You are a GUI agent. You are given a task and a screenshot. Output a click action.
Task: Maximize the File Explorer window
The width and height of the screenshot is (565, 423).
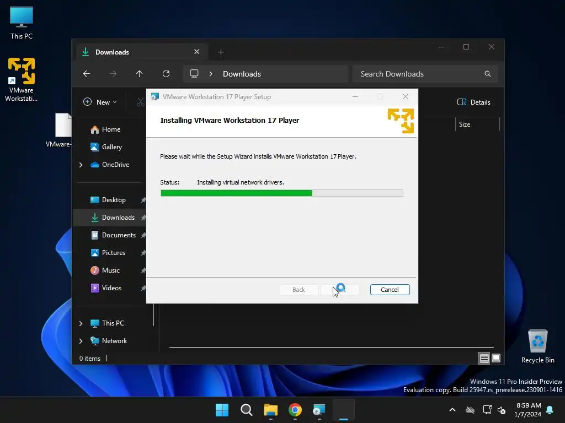466,47
